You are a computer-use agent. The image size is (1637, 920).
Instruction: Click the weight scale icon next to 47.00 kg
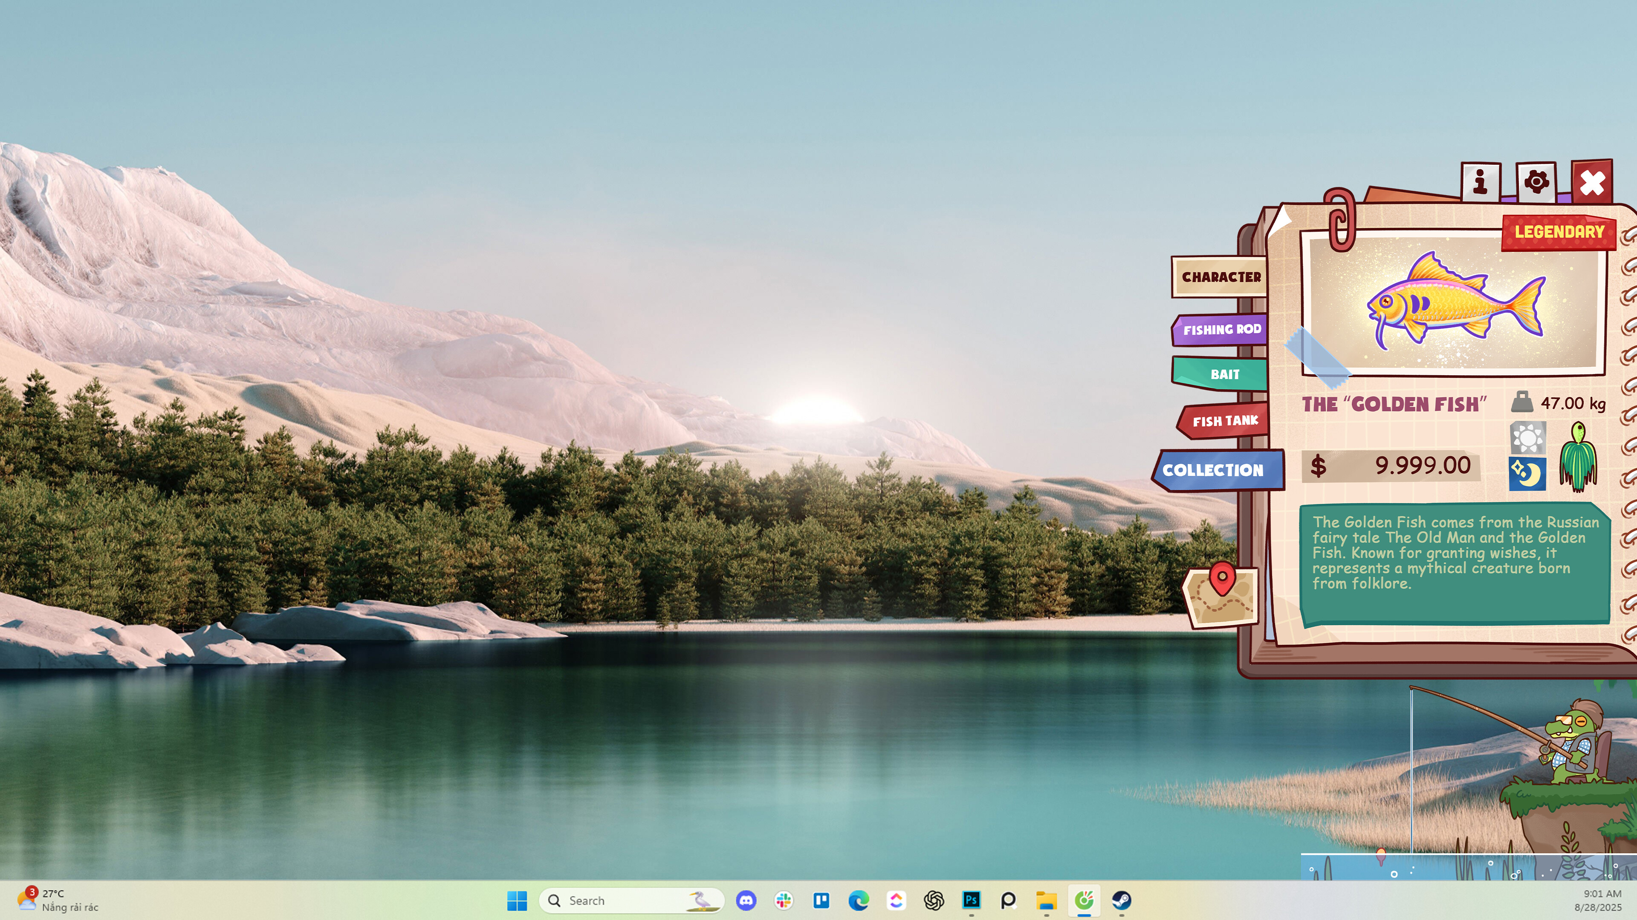click(1523, 402)
